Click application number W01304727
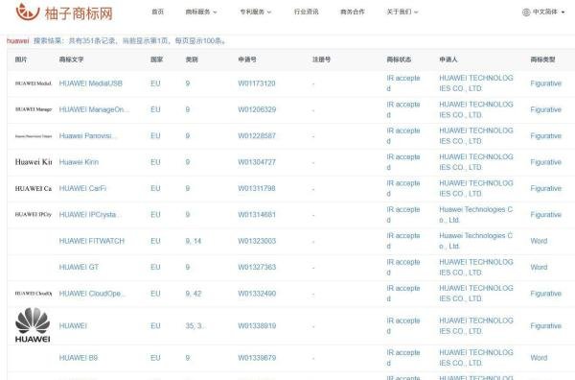Viewport: 575px width, 380px height. pyautogui.click(x=257, y=162)
